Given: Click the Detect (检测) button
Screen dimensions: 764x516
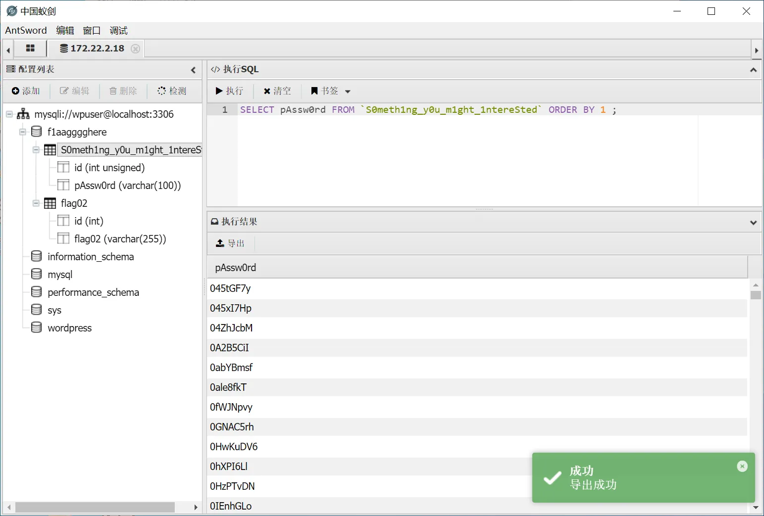Looking at the screenshot, I should (x=172, y=91).
